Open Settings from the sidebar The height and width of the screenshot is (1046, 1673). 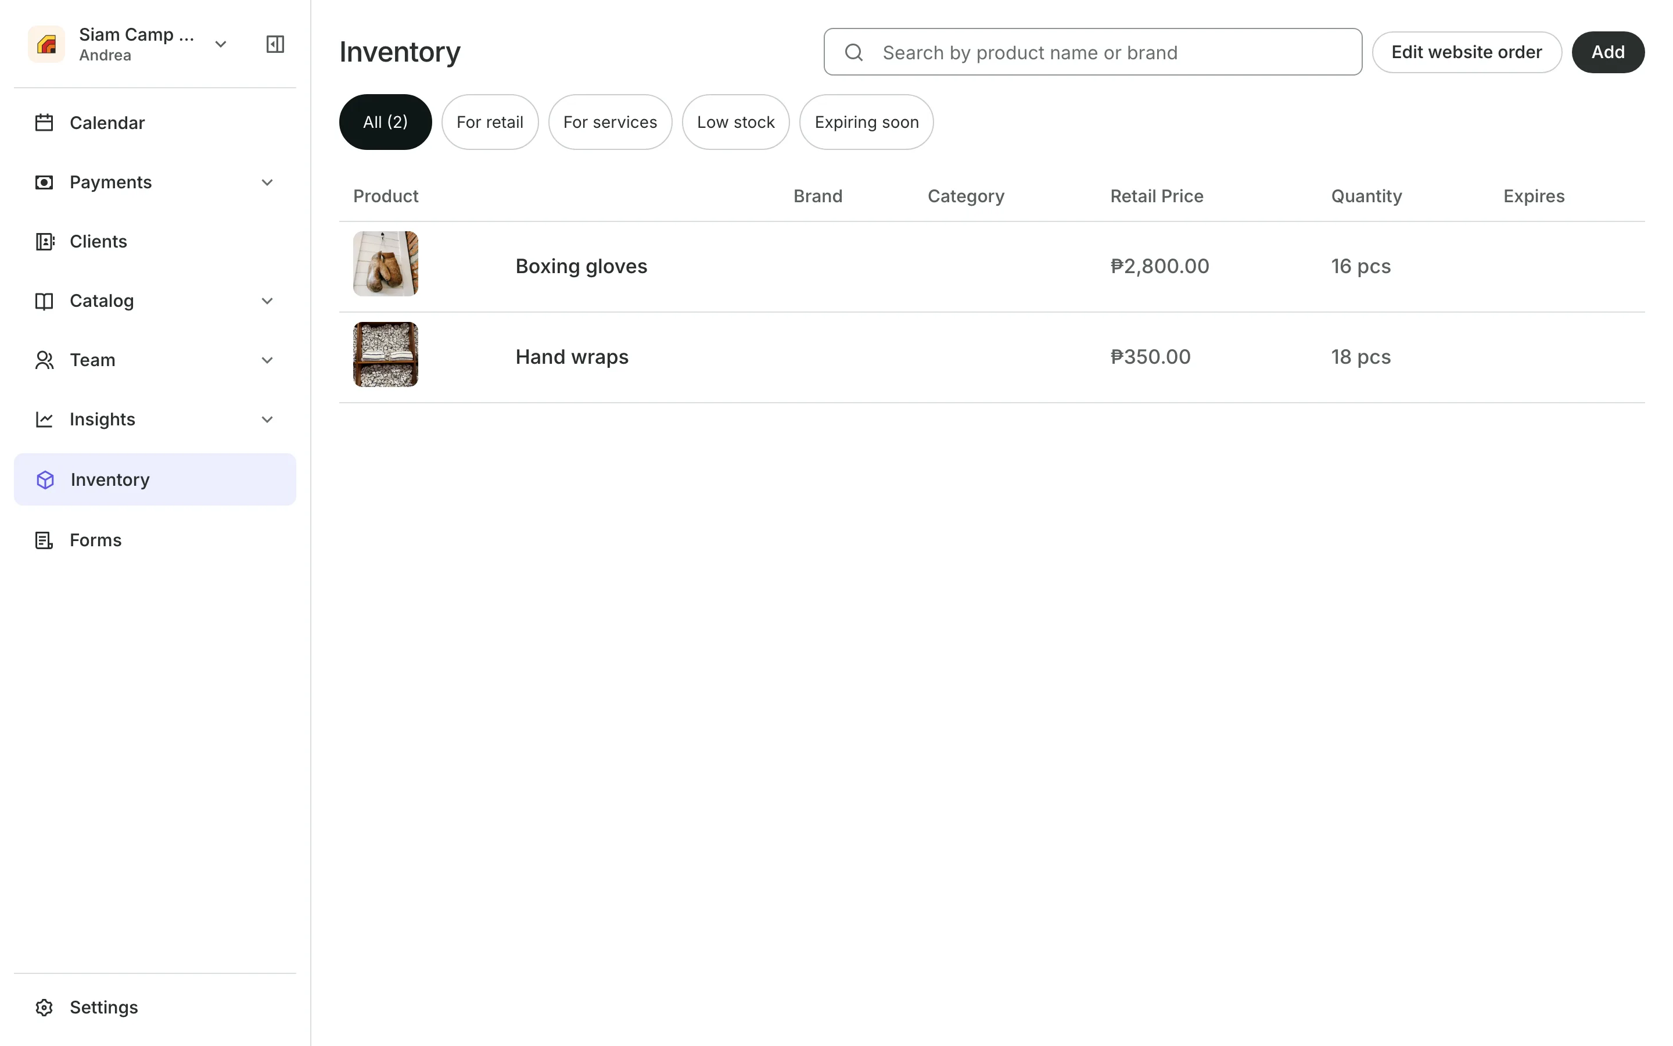point(155,1007)
